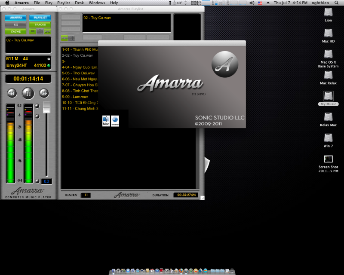This screenshot has height=275, width=344.
Task: Open Finder from the Dock
Action: [x=113, y=271]
